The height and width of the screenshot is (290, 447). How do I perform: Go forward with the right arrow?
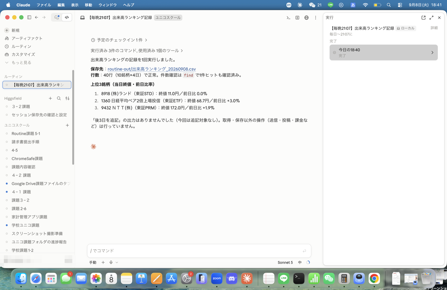(44, 17)
